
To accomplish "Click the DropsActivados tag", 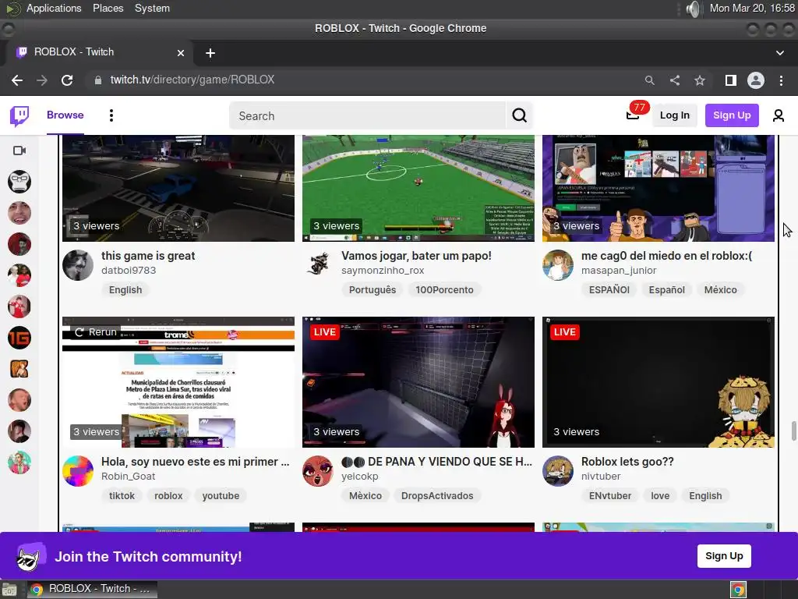I will pyautogui.click(x=437, y=495).
